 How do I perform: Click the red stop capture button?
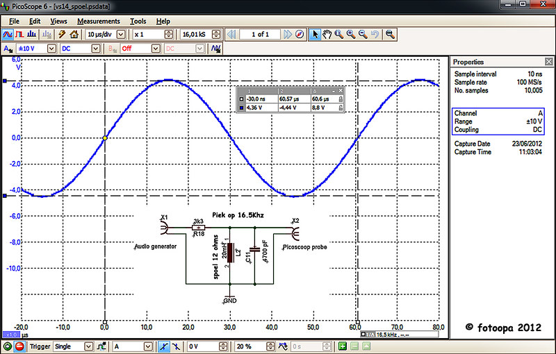(19, 346)
